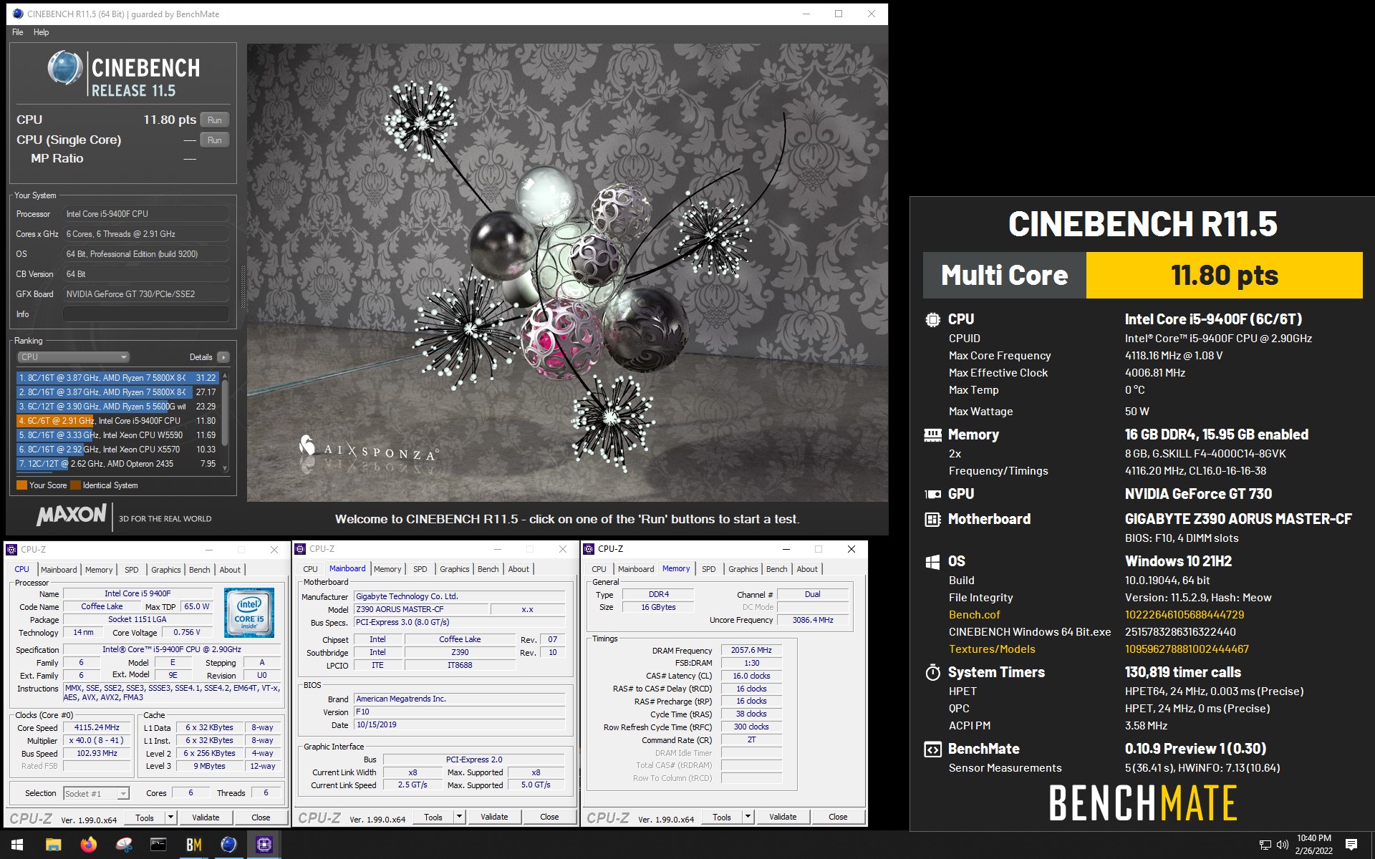Select ranking row AMD Opteron 2435
1375x859 pixels.
118,464
